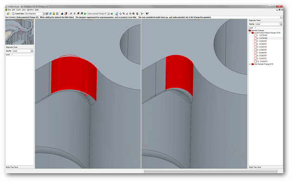Click the print preview icon beside the printer

click(x=66, y=13)
